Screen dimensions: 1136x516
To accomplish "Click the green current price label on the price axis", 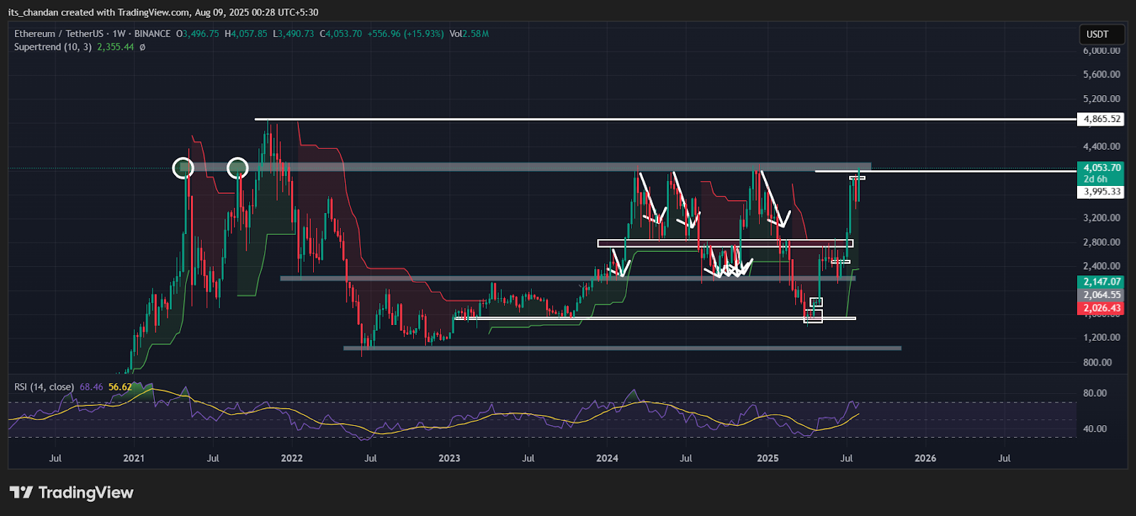I will (x=1101, y=168).
